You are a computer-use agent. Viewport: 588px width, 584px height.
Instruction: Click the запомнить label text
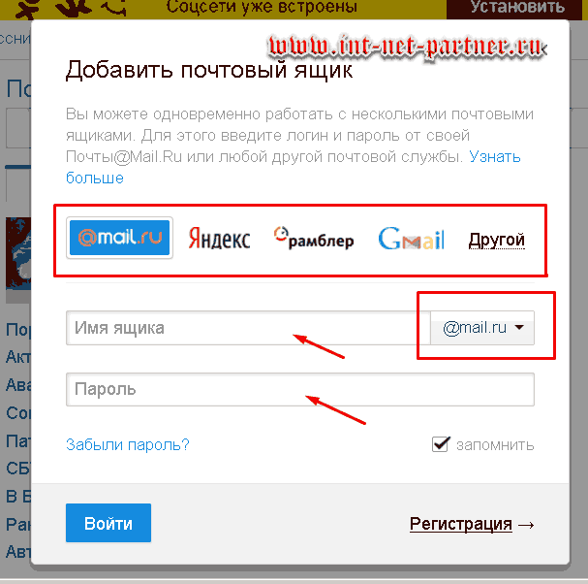[x=495, y=445]
